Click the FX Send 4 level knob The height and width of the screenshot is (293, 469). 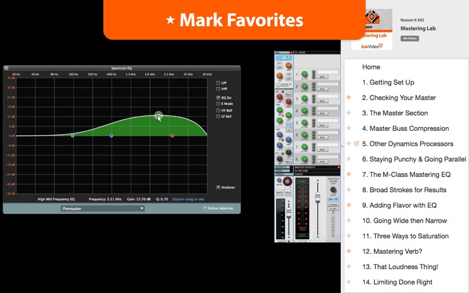pyautogui.click(x=304, y=110)
